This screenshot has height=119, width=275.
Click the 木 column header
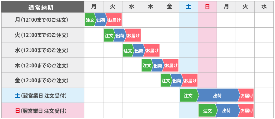coord(151,7)
